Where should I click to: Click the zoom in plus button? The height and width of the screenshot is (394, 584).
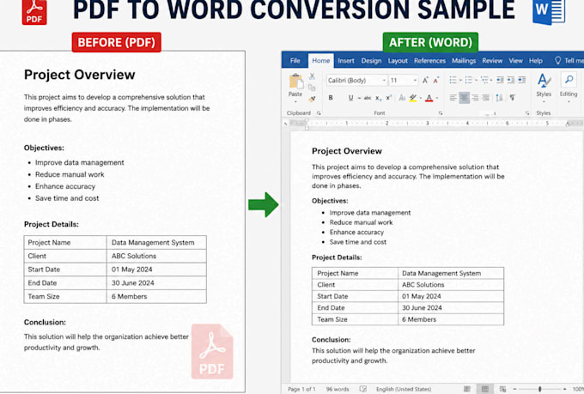coord(564,389)
